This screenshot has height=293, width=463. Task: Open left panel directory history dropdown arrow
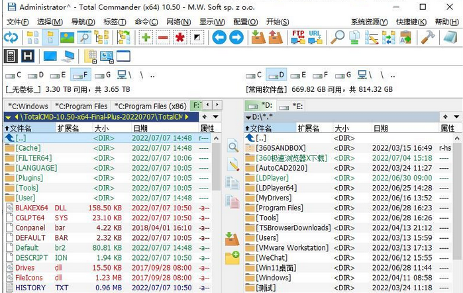coord(216,117)
